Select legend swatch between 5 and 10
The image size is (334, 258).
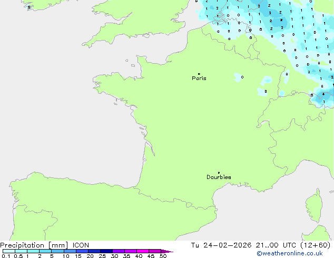(57, 251)
